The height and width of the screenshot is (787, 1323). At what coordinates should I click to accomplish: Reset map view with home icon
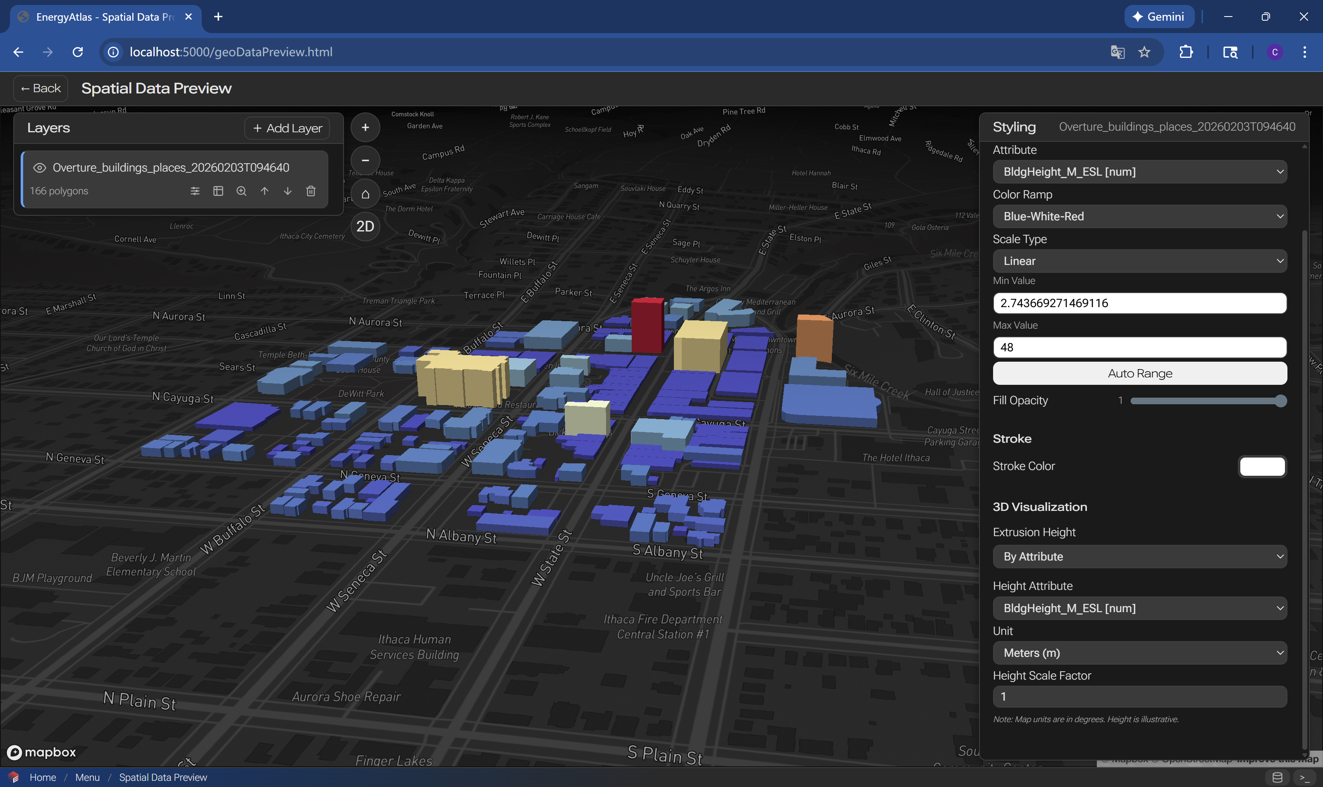(x=365, y=194)
